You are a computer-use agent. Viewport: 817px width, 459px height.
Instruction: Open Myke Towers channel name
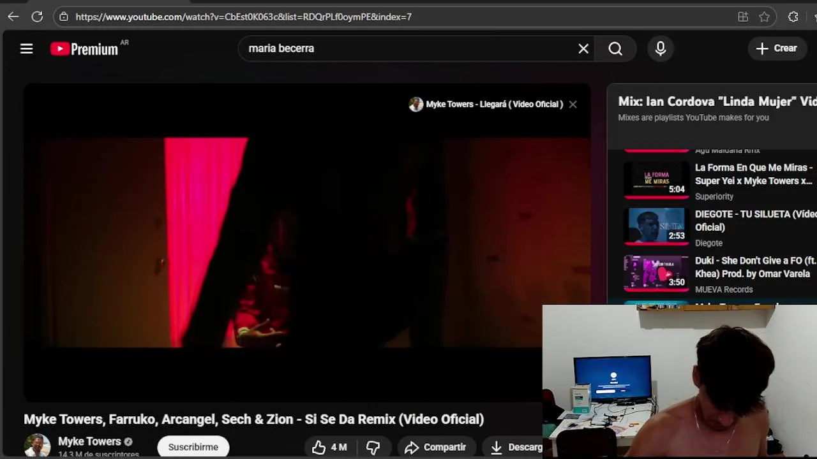89,441
